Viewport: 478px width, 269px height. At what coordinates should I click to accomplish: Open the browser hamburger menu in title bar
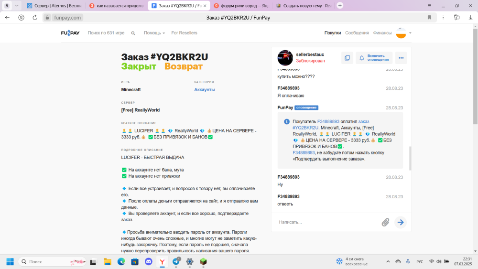(x=429, y=5)
